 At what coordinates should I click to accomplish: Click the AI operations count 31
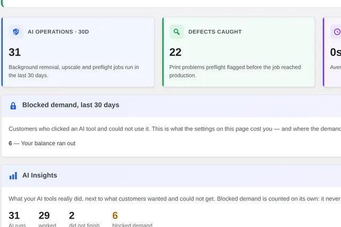click(14, 52)
